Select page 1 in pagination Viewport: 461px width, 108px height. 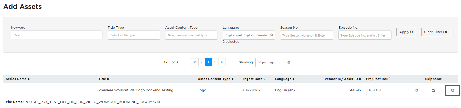click(x=208, y=62)
